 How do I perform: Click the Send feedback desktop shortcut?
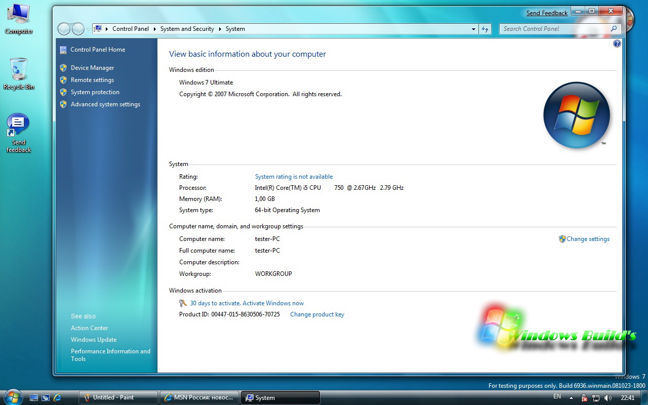pyautogui.click(x=19, y=133)
